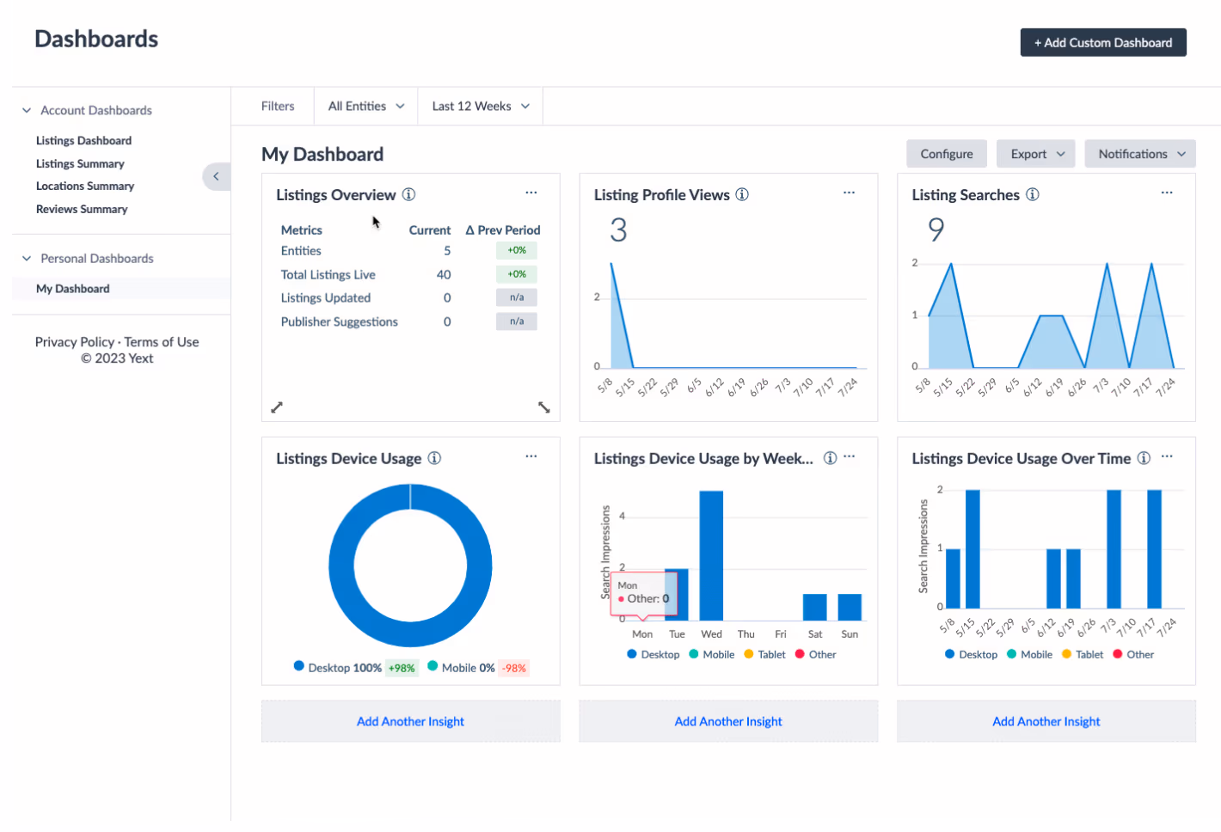Click the Prev Period column header
Screen dimensions: 1221x832
pyautogui.click(x=503, y=229)
